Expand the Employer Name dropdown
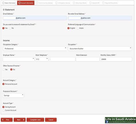The image size is (136, 124). point(19,59)
